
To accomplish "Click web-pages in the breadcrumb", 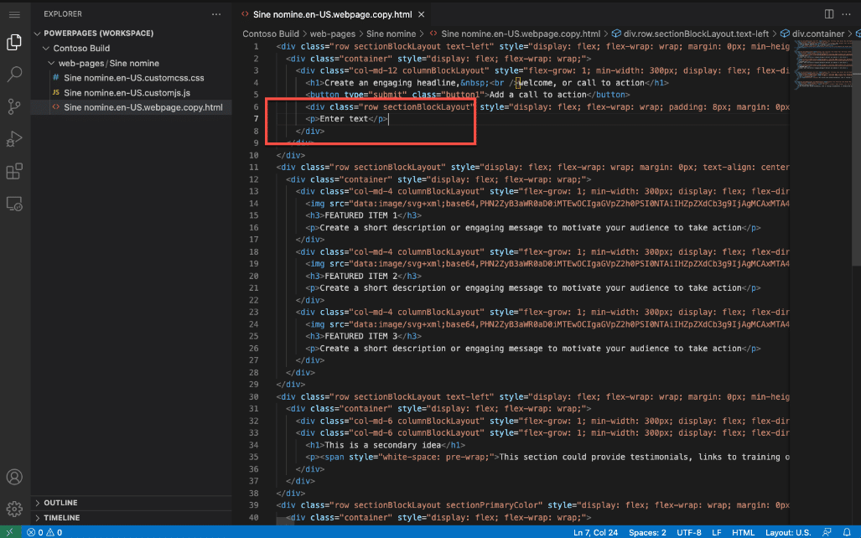I will (332, 34).
